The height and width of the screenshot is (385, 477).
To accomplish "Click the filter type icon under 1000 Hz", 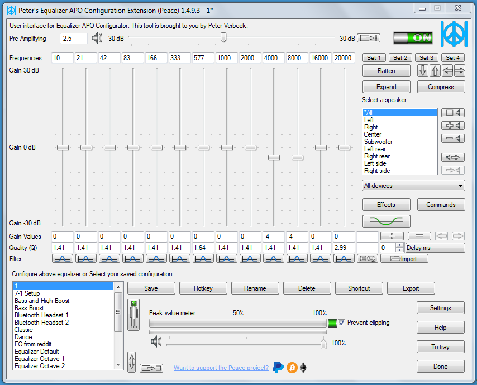I will pyautogui.click(x=227, y=258).
